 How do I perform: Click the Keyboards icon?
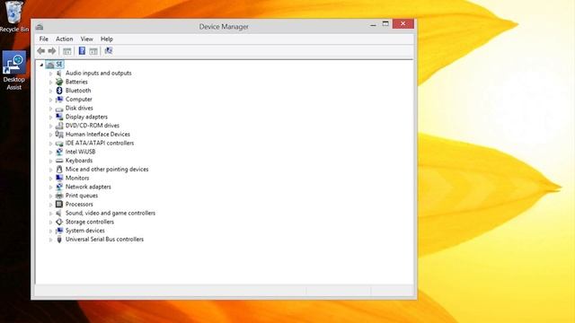coord(59,161)
